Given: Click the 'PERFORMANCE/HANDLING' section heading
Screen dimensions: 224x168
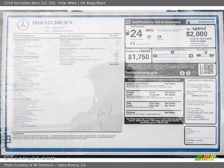Looking at the screenshot, I should point(27,40).
